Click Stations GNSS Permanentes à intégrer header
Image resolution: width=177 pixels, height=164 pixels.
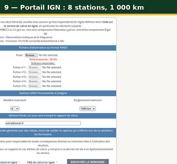point(43,93)
